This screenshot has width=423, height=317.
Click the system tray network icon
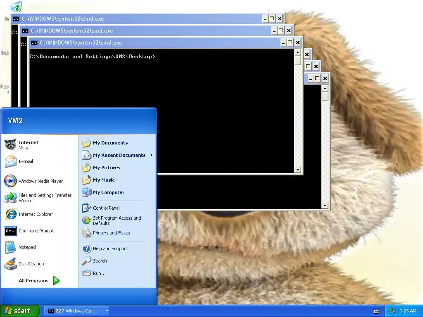[392, 311]
